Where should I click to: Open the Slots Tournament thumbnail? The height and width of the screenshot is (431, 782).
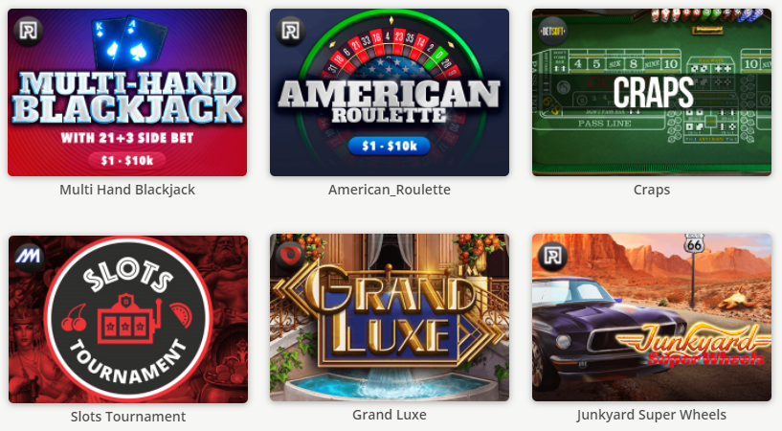click(x=128, y=319)
